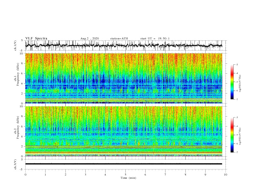Click the "Time (min)" axis title
Viewport: 254px width, 196px height.
(x=128, y=178)
